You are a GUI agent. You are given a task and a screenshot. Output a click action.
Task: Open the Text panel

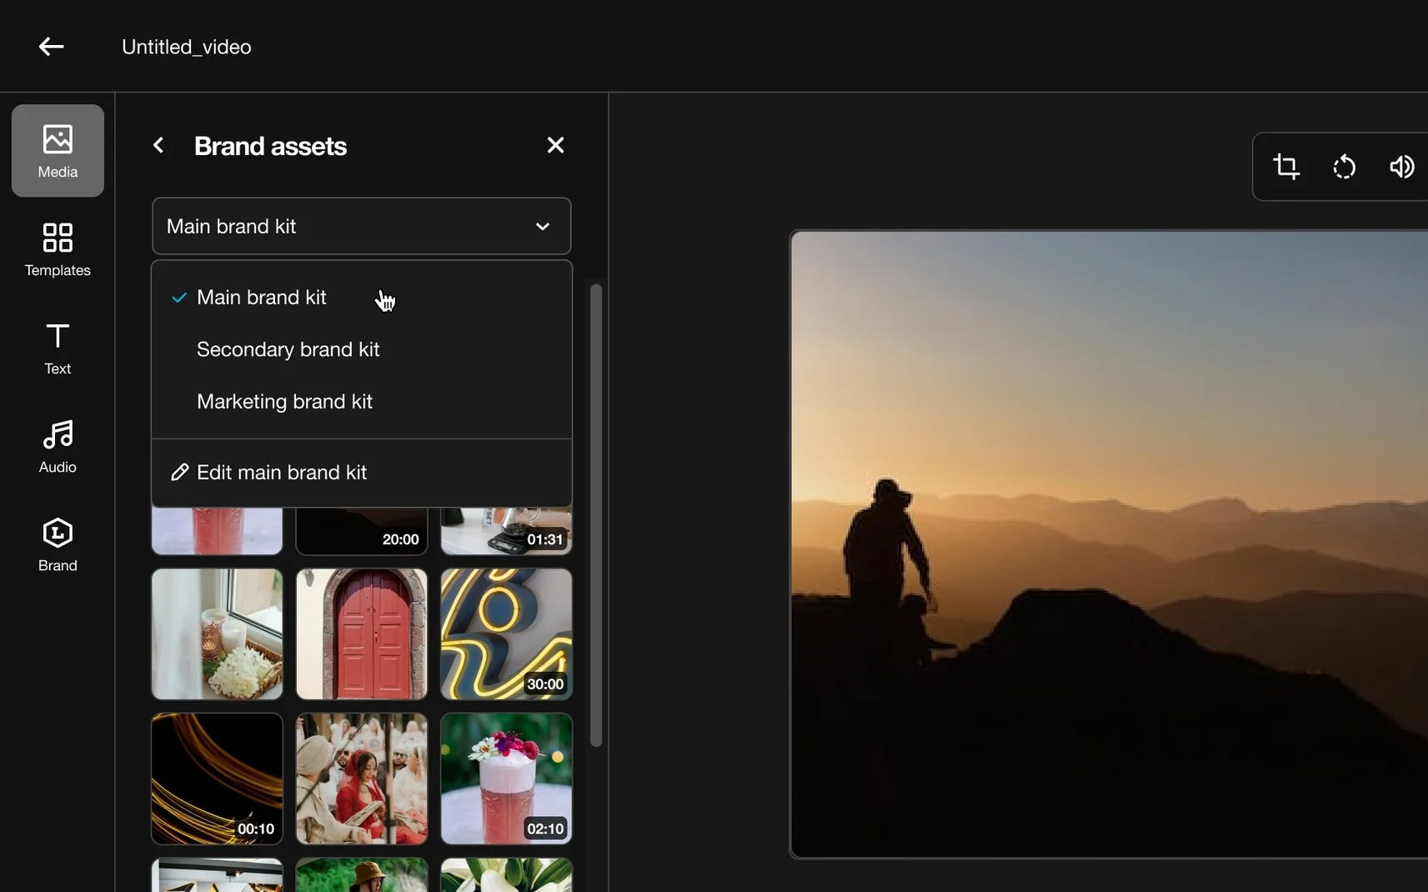tap(58, 348)
